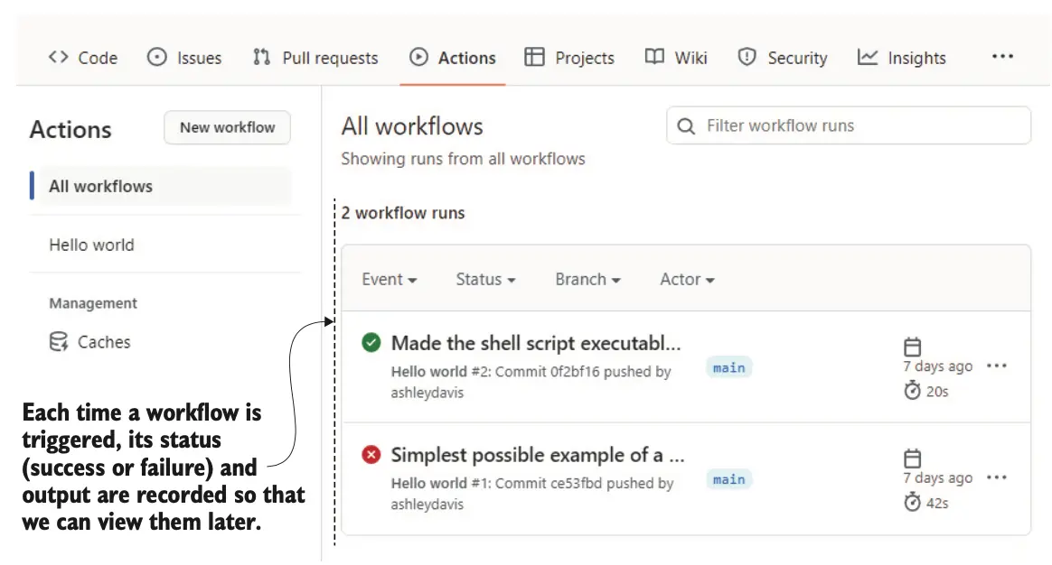The height and width of the screenshot is (565, 1052).
Task: Focus the Filter workflow runs search field
Action: (x=859, y=126)
